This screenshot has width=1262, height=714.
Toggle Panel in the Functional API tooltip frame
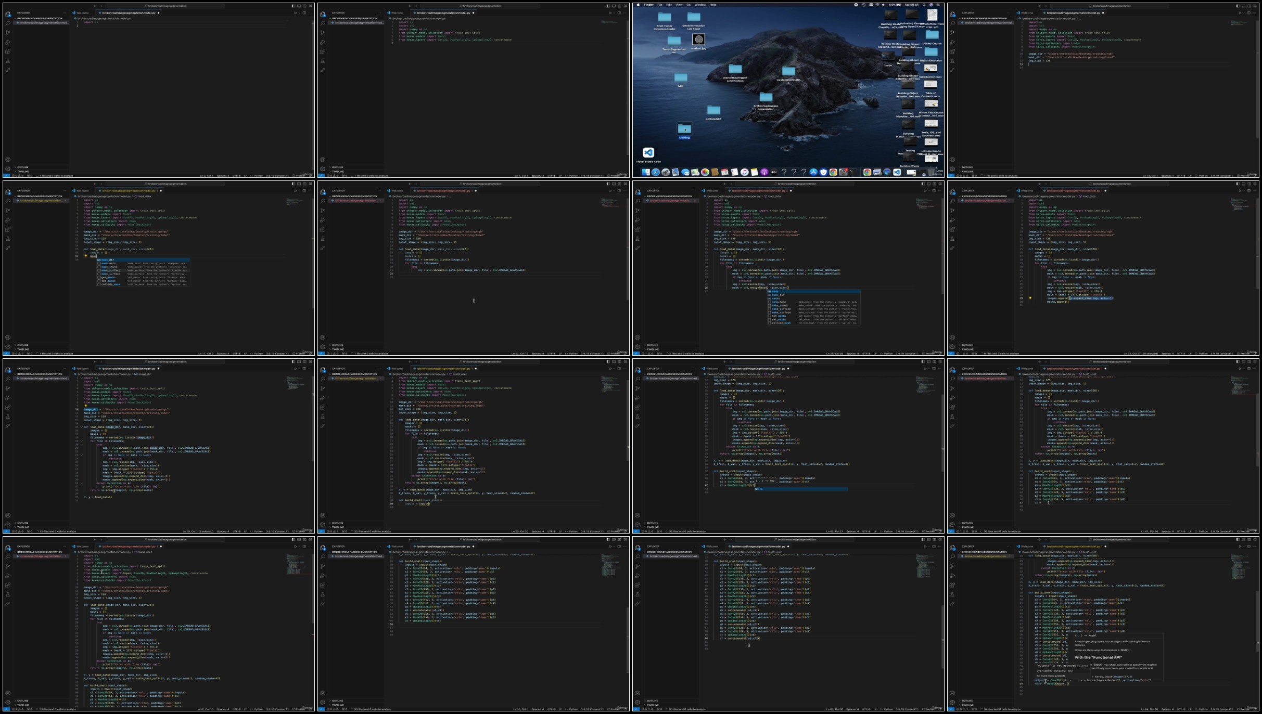(1243, 539)
